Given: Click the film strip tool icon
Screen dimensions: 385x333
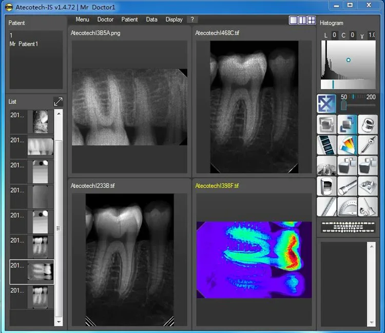Looking at the screenshot, I should coord(327,145).
